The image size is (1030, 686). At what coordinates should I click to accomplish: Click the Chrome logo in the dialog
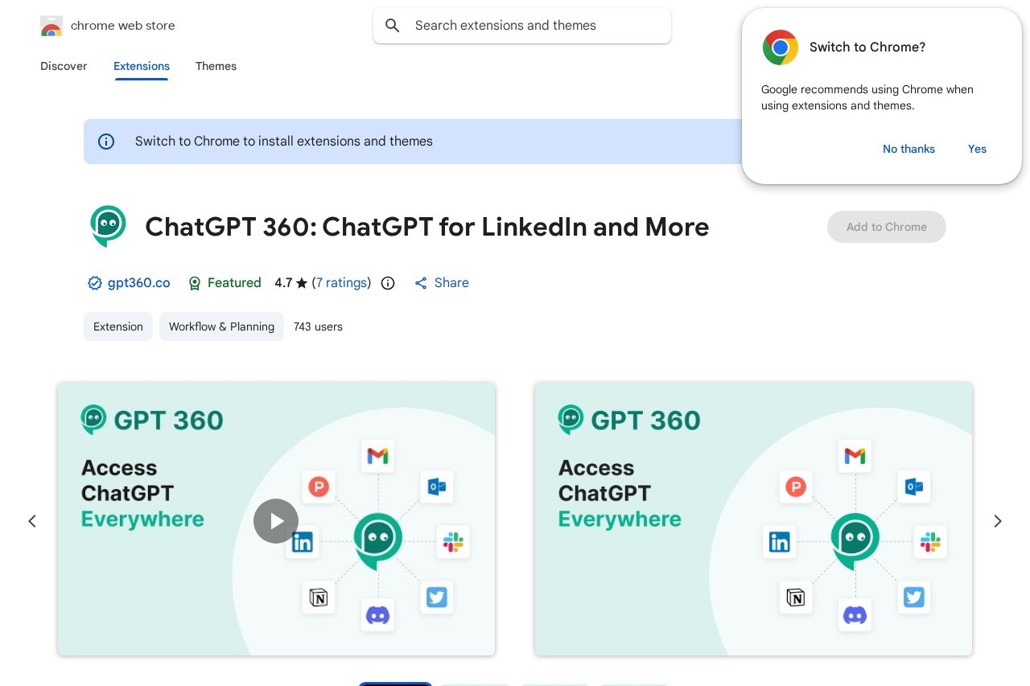tap(780, 47)
